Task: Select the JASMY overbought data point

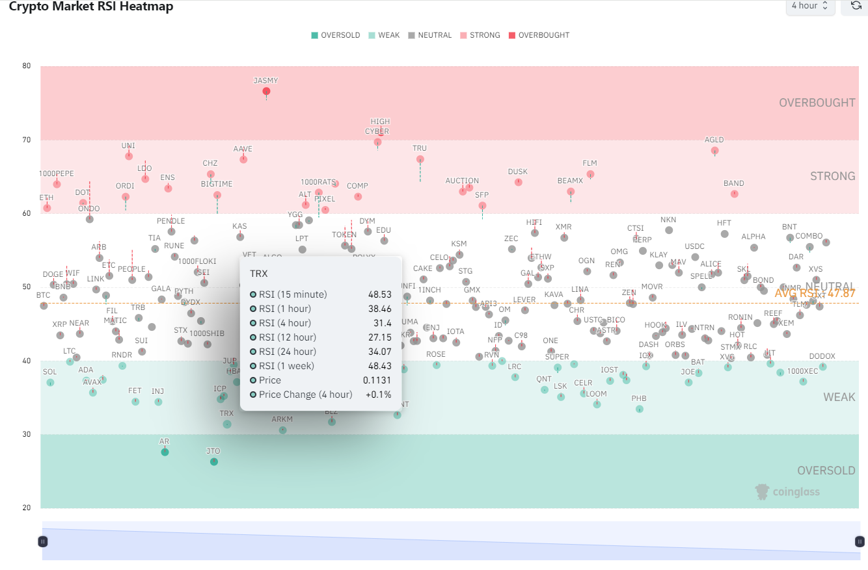Action: (x=266, y=92)
